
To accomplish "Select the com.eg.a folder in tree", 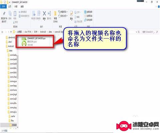I will [12, 81].
